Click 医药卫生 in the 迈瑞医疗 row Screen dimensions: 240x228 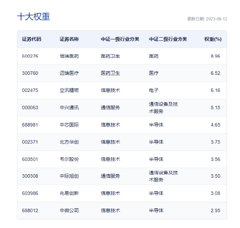tap(110, 73)
